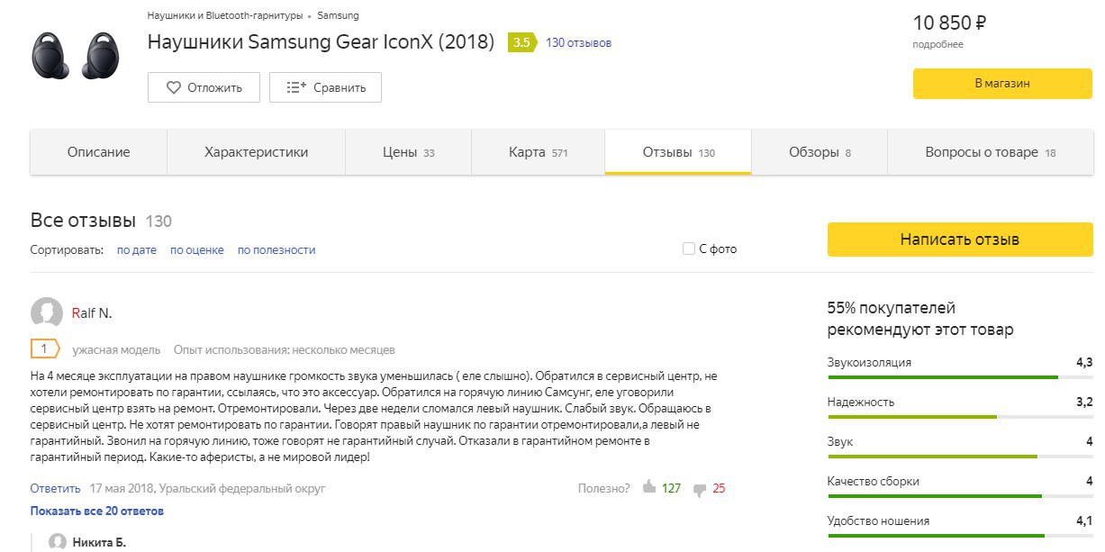The height and width of the screenshot is (552, 1105).
Task: Click Ralf N. user avatar
Action: pyautogui.click(x=47, y=313)
